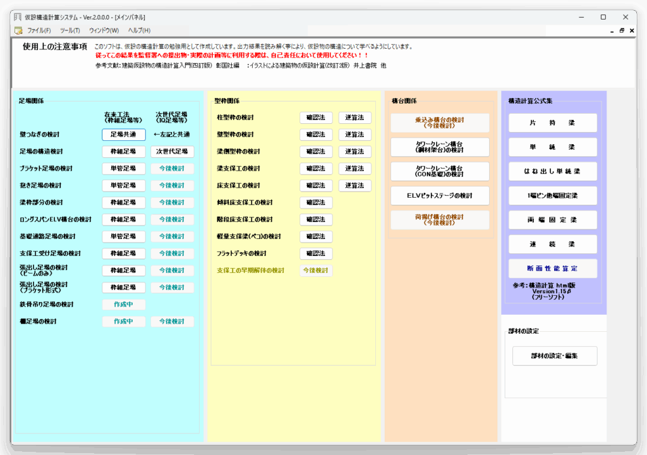Open 確認法 for 階段床支保工の検討
Screen dimensions: 647x455
pyautogui.click(x=316, y=219)
